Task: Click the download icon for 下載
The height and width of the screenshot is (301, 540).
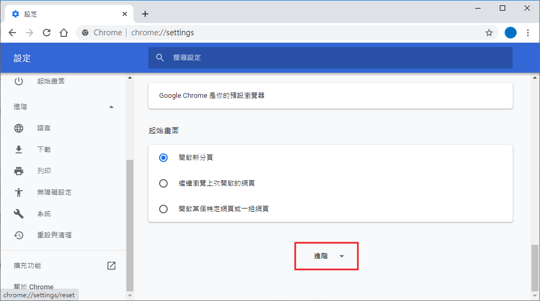Action: point(19,150)
